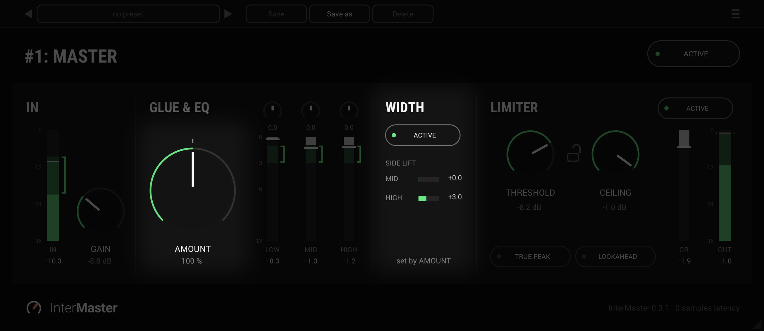The height and width of the screenshot is (331, 764).
Task: Toggle the WIDTH ACTIVE switch
Action: point(423,135)
